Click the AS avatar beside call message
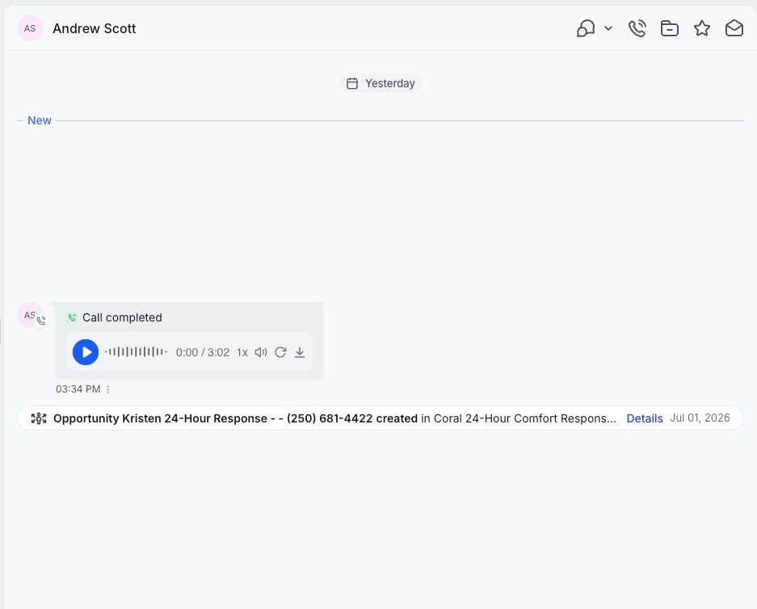757x609 pixels. (30, 315)
